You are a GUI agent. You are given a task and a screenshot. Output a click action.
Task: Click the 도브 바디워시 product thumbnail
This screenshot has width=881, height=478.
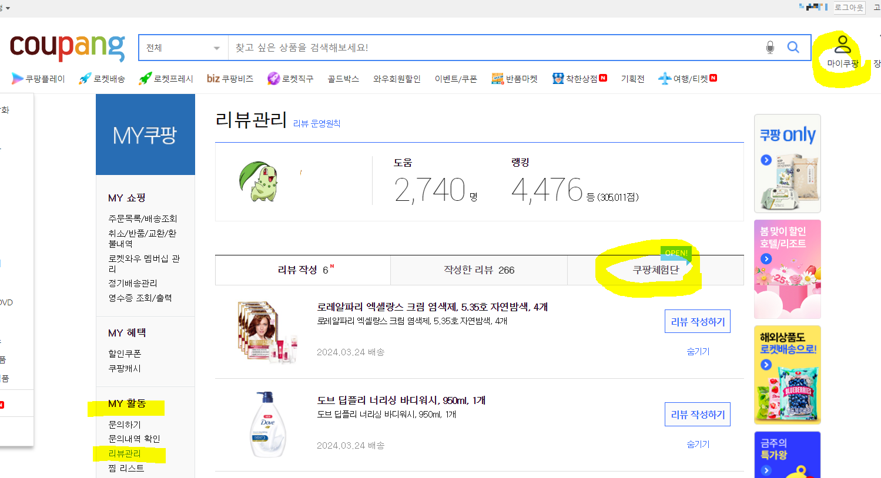267,424
